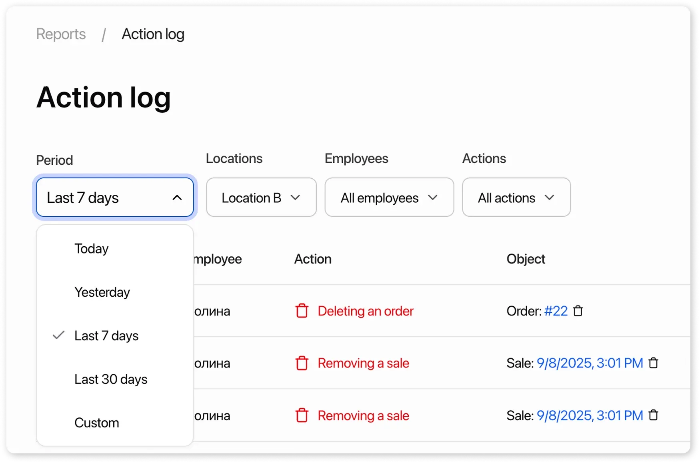Select Custom from the period menu
700x463 pixels.
[x=96, y=422]
